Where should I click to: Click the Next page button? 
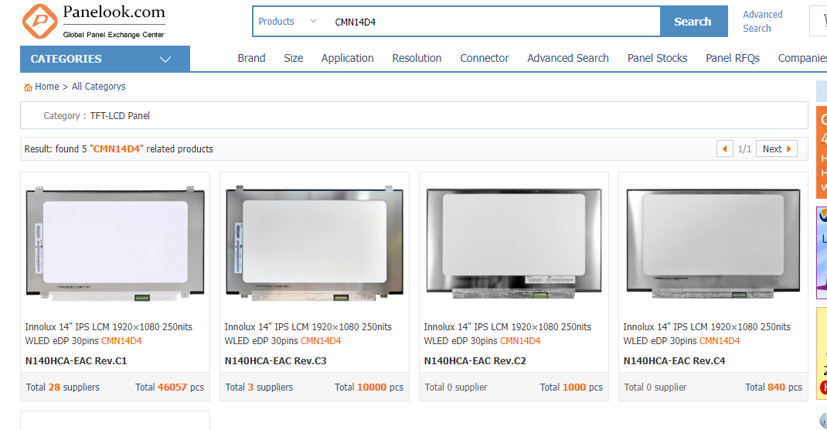click(776, 148)
